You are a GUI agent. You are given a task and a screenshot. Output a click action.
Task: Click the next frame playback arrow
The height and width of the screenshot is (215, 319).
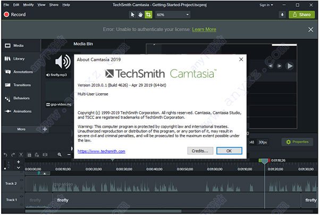click(x=280, y=66)
